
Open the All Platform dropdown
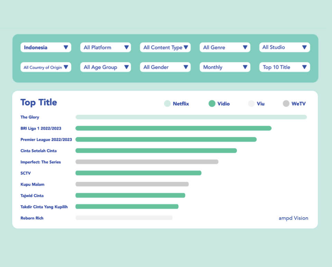(105, 47)
